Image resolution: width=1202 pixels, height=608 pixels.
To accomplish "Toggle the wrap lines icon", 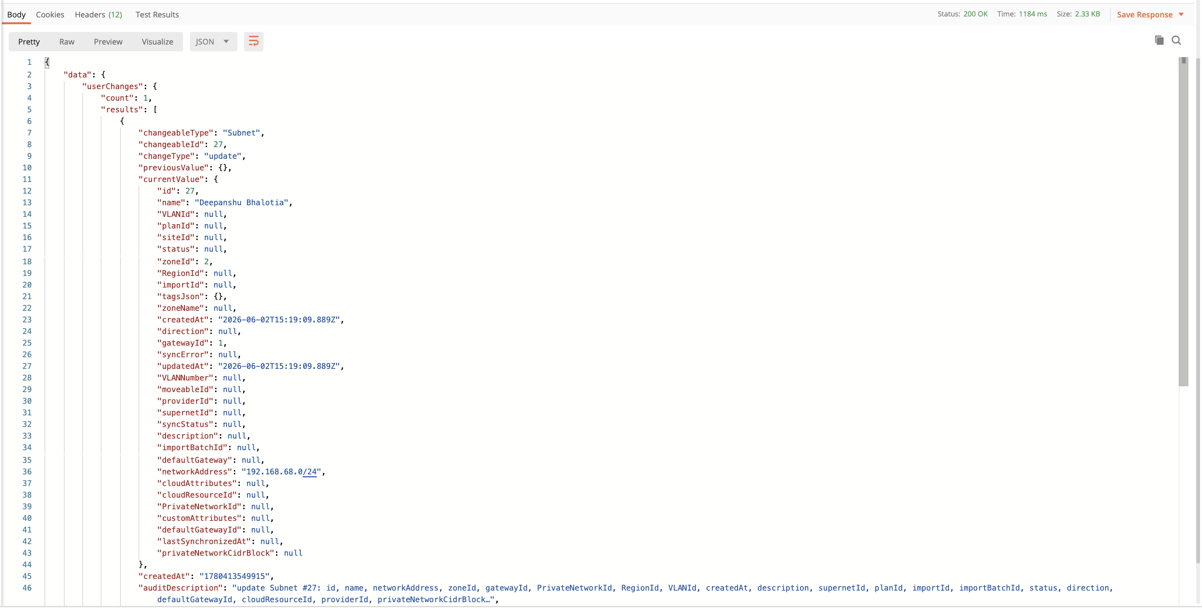I will pyautogui.click(x=253, y=42).
